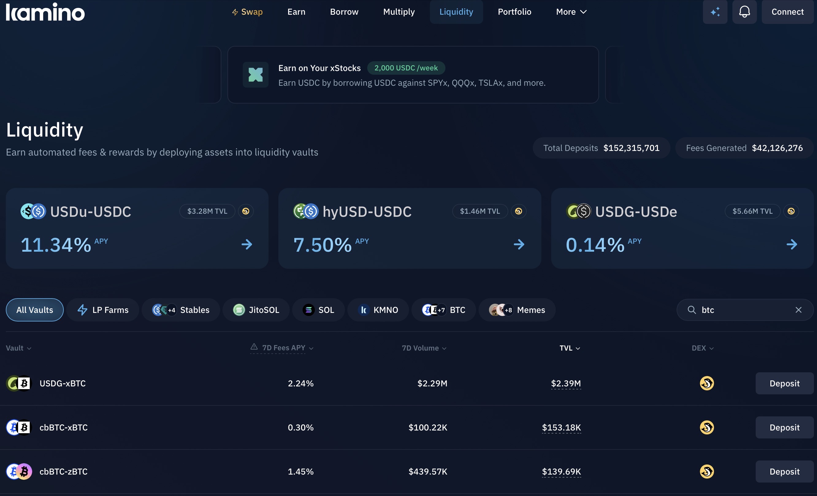Screen dimensions: 817x496
Task: Select the All Vaults filter
Action: (35, 310)
